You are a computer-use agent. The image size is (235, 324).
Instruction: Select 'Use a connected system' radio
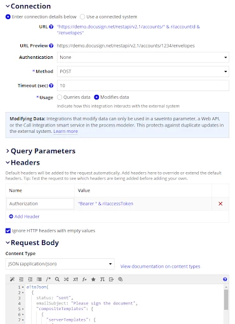[x=82, y=16]
